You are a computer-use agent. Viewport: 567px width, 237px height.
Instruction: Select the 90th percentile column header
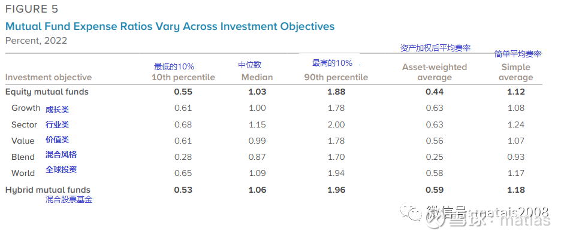pyautogui.click(x=336, y=77)
